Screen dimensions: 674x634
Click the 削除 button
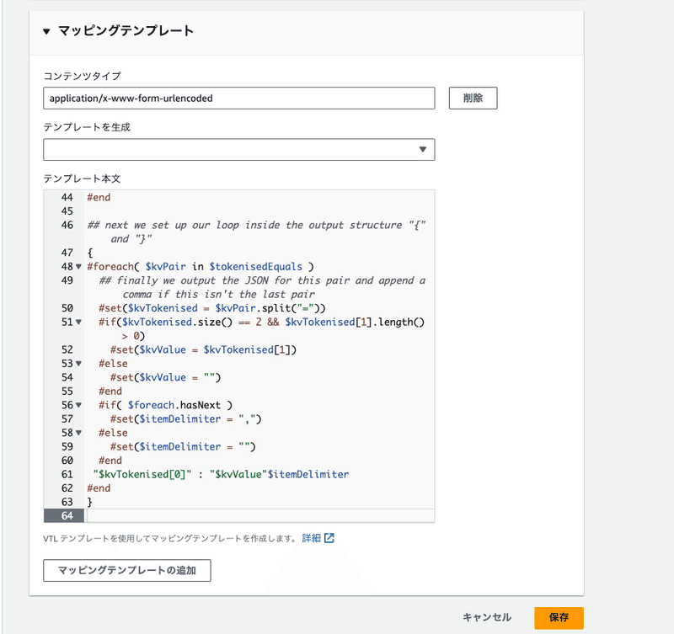(x=473, y=98)
